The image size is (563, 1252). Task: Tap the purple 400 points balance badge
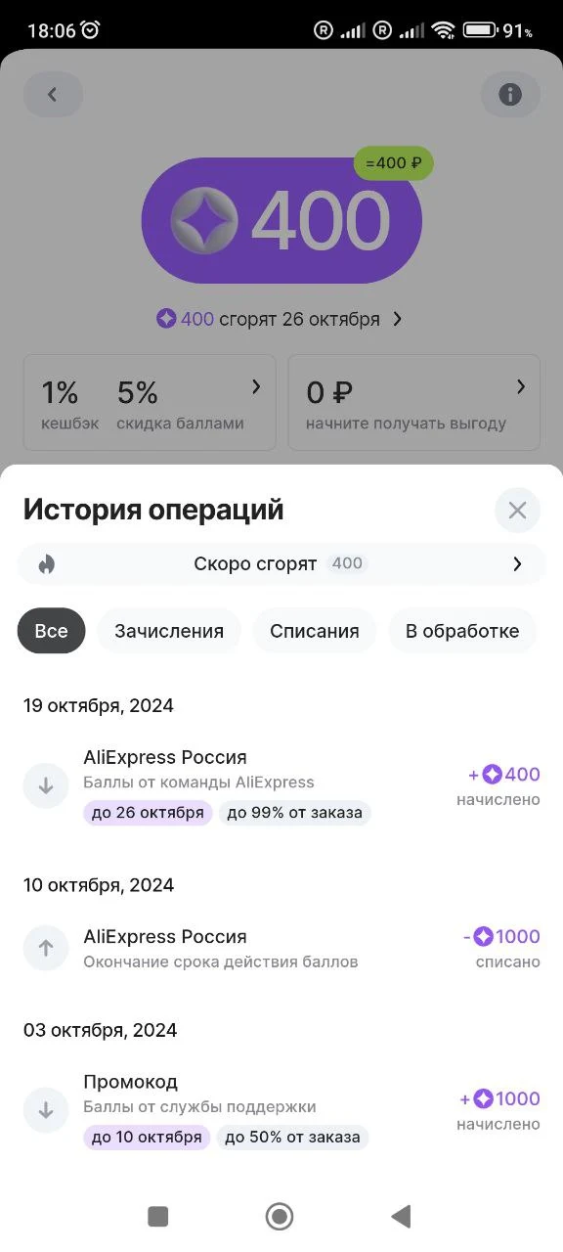pyautogui.click(x=281, y=220)
